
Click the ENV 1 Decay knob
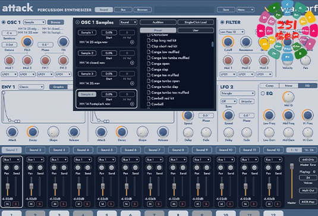(33, 132)
